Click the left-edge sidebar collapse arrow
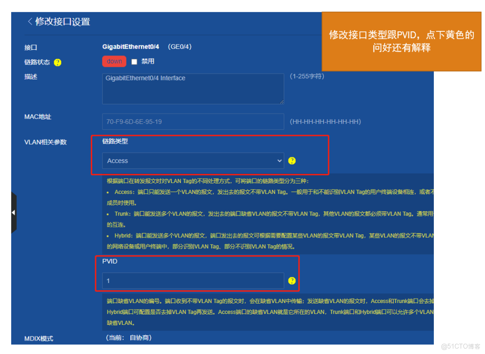 tap(13, 212)
